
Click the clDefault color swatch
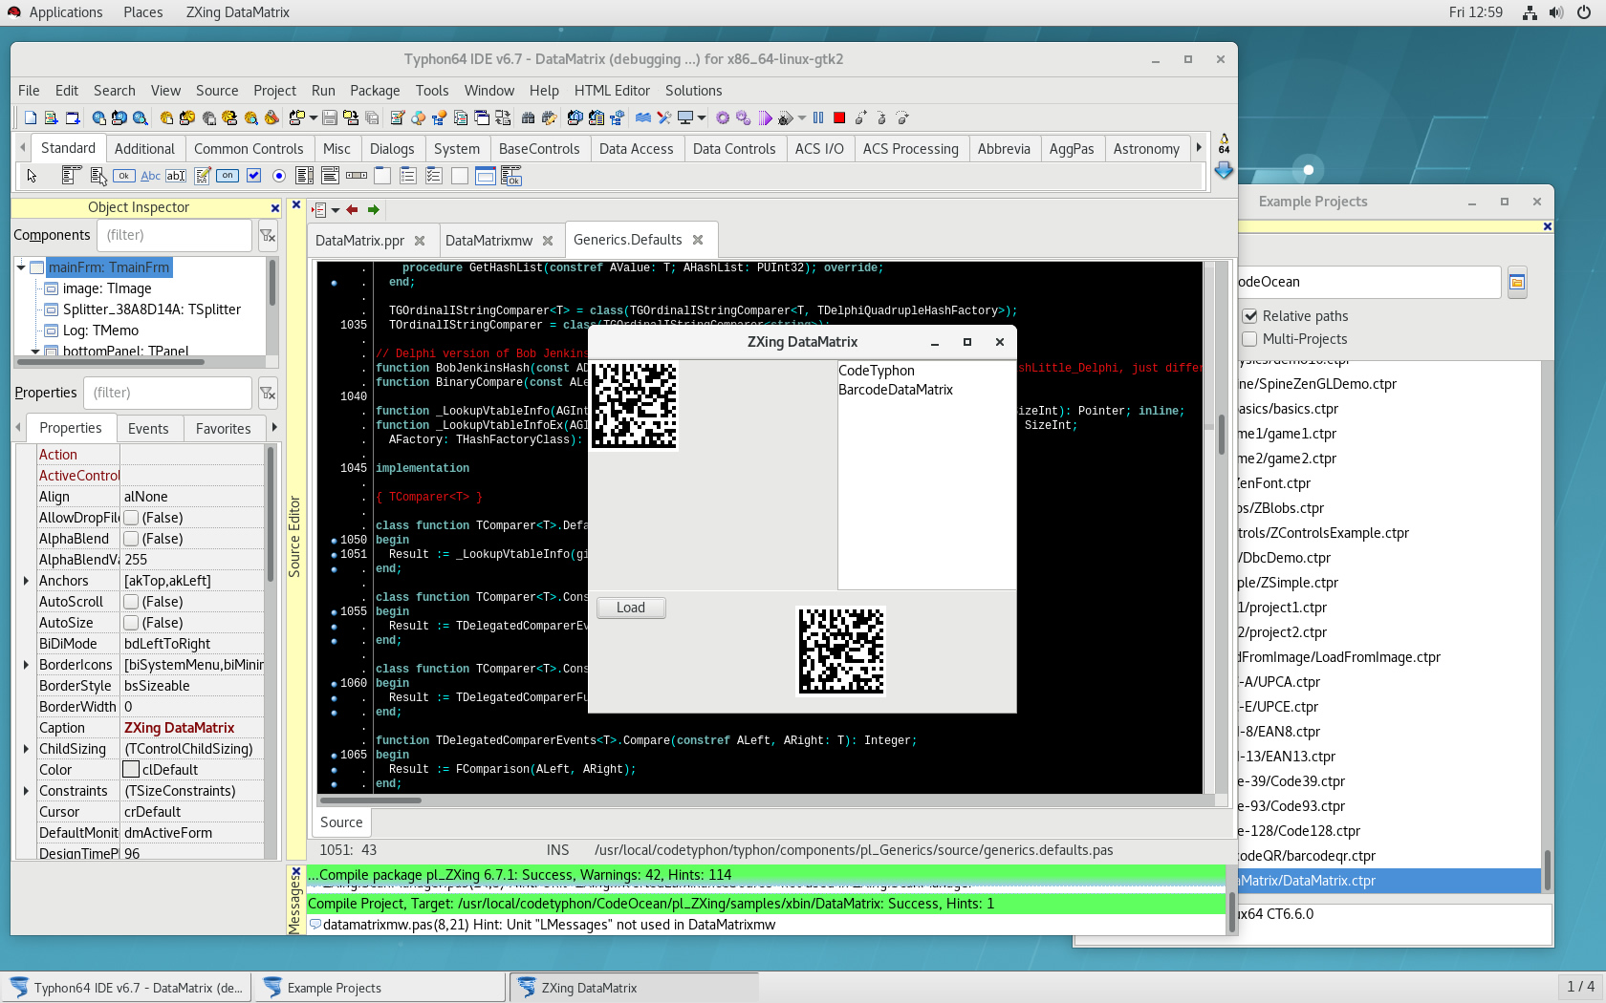(131, 770)
